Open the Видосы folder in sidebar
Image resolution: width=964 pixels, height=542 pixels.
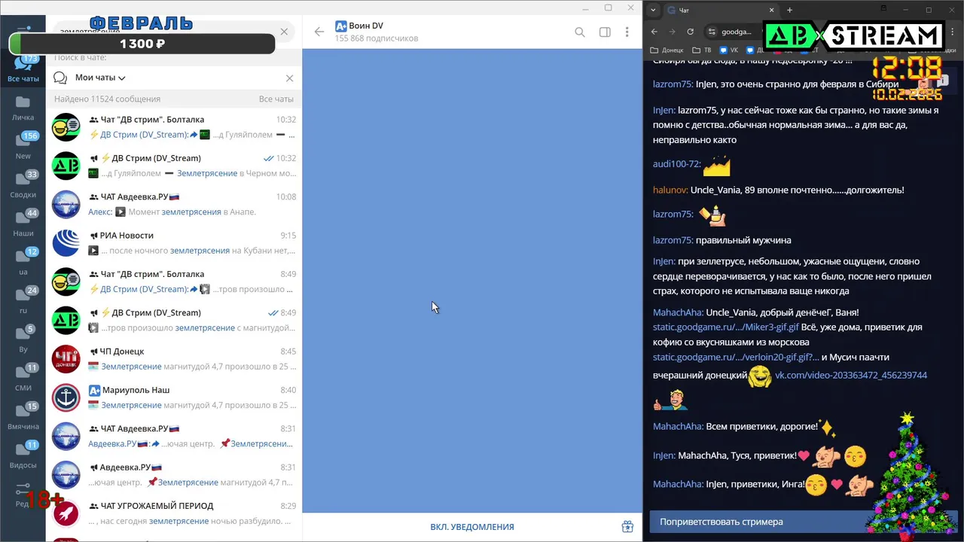tap(23, 455)
